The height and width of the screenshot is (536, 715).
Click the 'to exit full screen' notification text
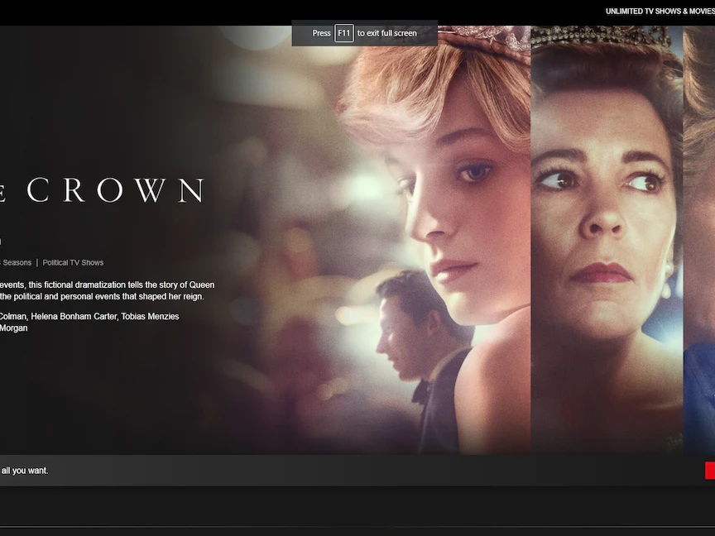pyautogui.click(x=386, y=33)
